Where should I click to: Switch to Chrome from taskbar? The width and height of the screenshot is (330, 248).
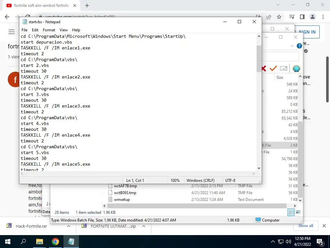tap(55, 242)
